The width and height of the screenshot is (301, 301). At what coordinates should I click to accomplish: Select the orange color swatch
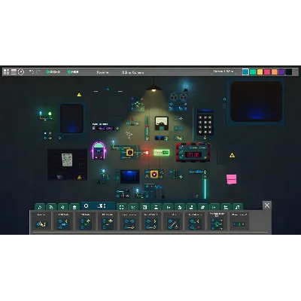[275, 72]
